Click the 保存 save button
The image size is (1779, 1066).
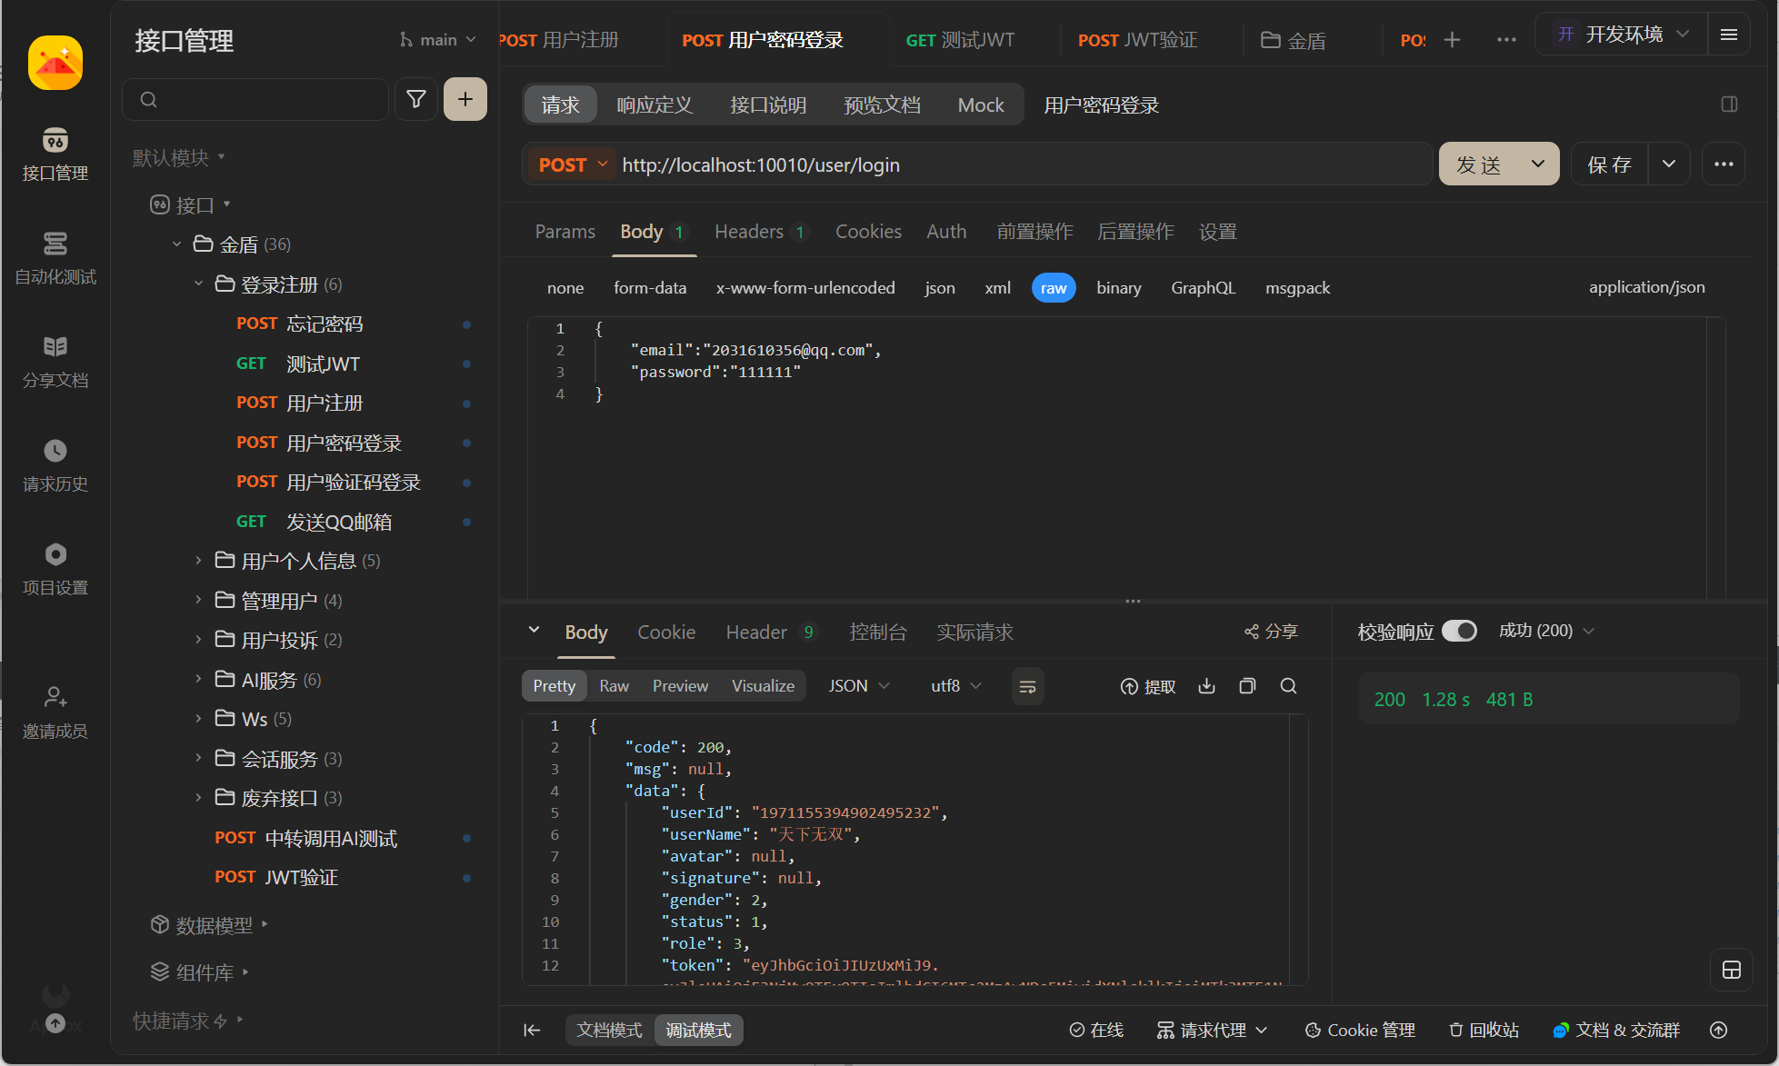click(1609, 164)
